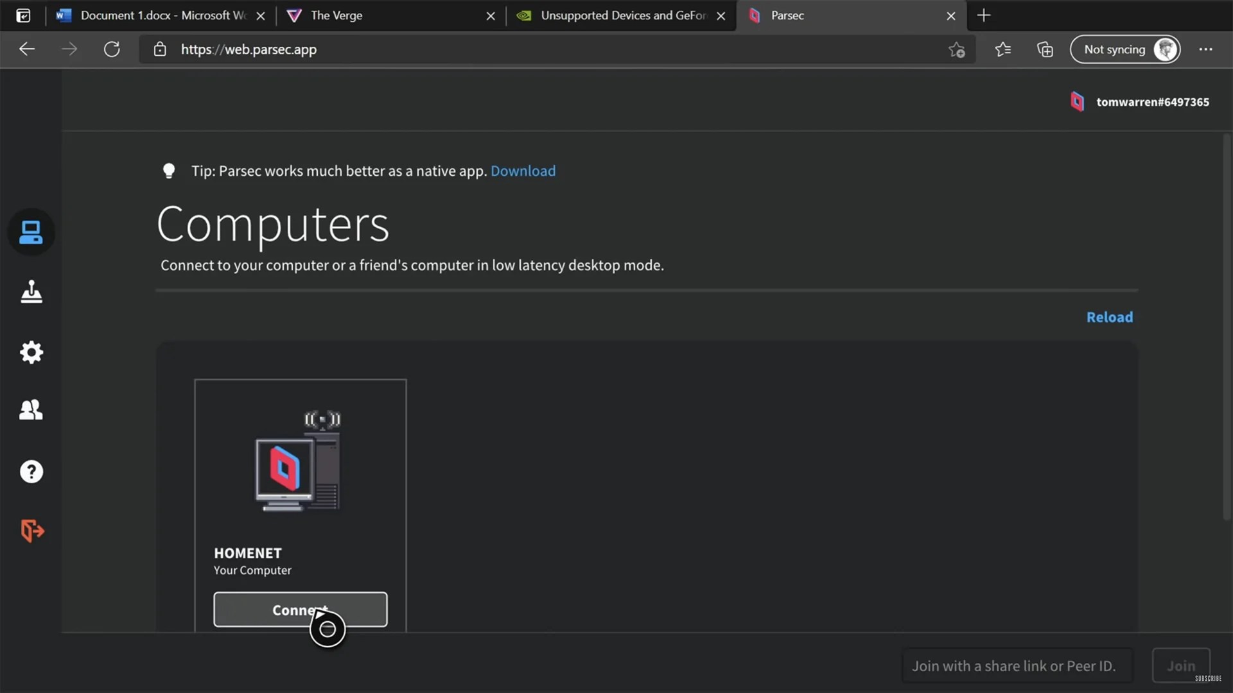Click the Download link for native app
This screenshot has height=693, width=1233.
coord(523,171)
